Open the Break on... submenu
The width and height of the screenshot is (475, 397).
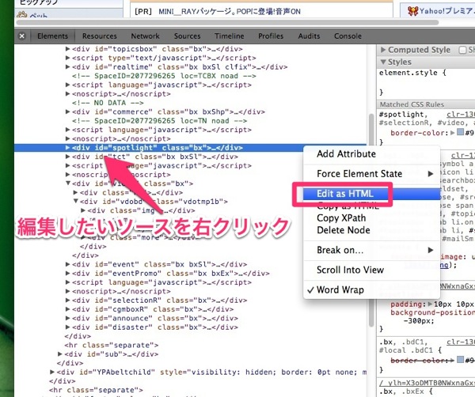pyautogui.click(x=371, y=250)
